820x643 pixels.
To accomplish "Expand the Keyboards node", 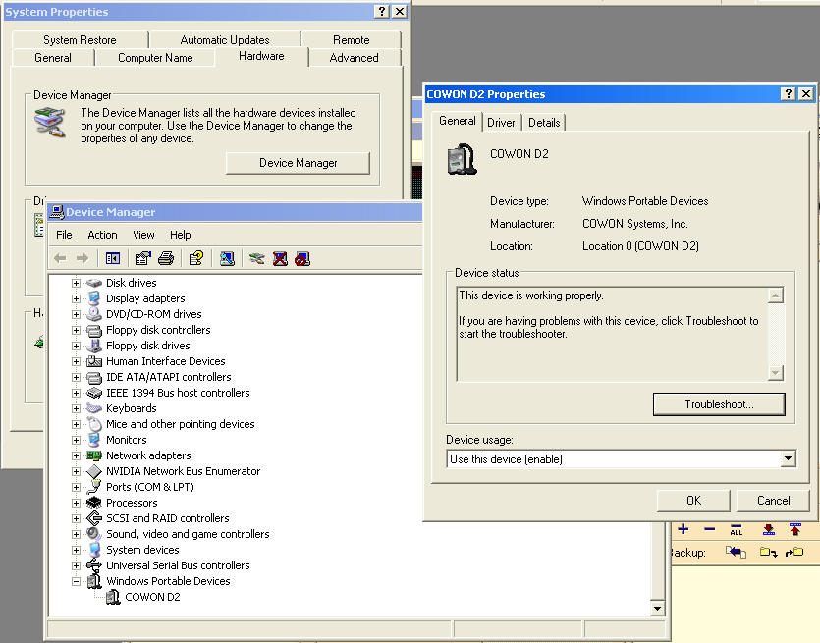I will tap(76, 408).
